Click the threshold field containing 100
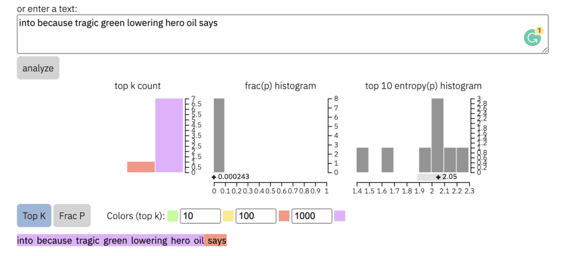The image size is (562, 256). (x=256, y=216)
